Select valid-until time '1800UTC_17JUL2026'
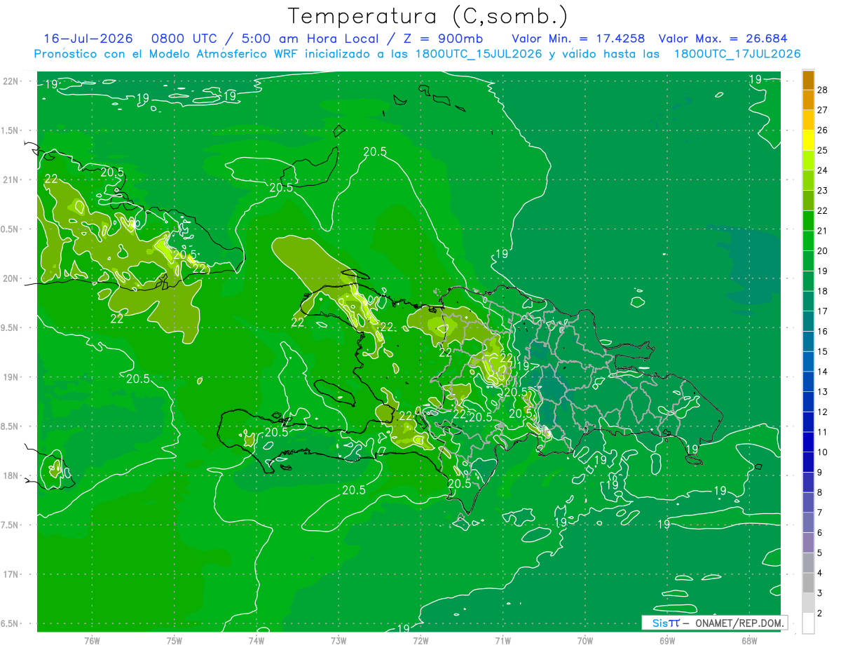The image size is (841, 650). point(737,54)
